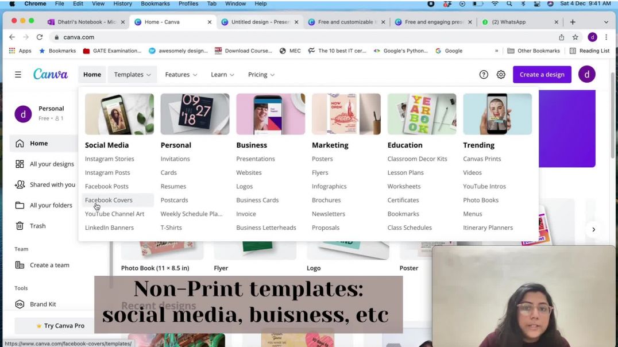This screenshot has height=347, width=618.
Task: Expand the Features dropdown
Action: click(181, 75)
